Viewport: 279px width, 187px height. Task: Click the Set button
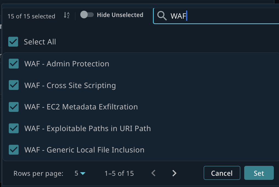click(258, 173)
